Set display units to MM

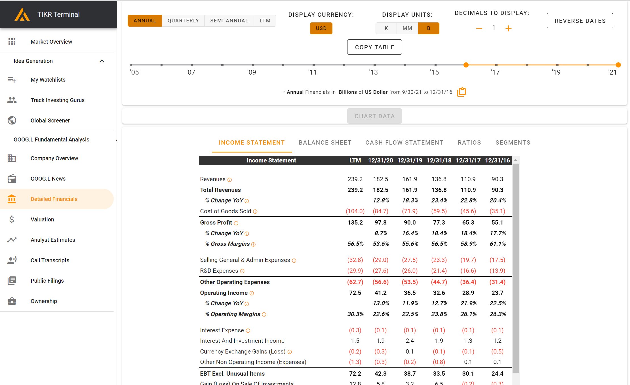407,28
